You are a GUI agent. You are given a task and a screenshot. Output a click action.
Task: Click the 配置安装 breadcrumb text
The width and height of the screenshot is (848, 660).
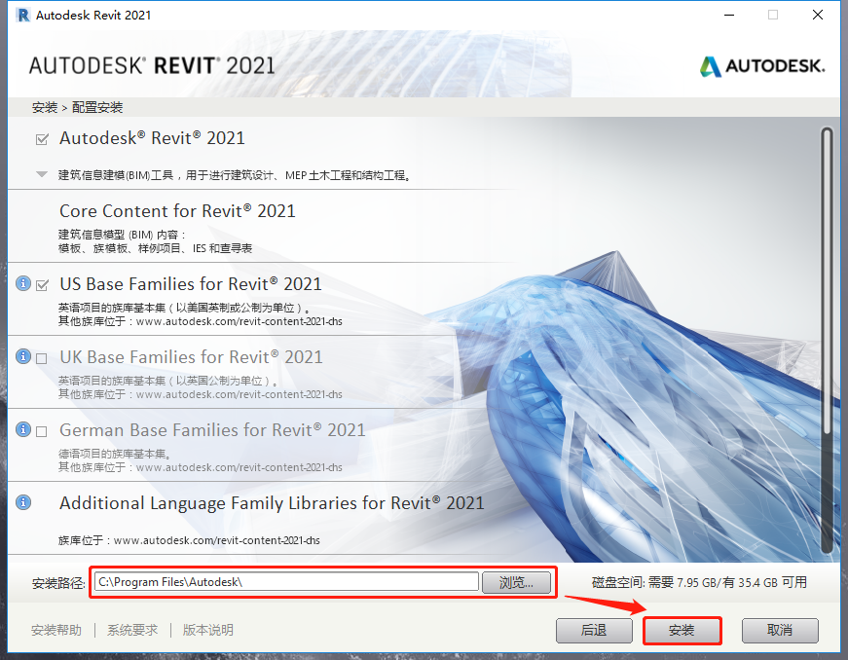[x=97, y=108]
